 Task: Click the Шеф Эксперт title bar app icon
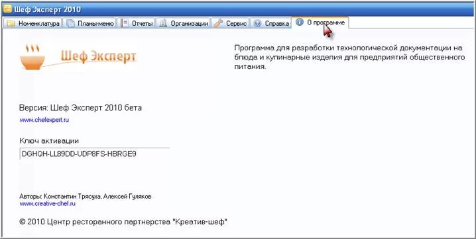pos(7,9)
